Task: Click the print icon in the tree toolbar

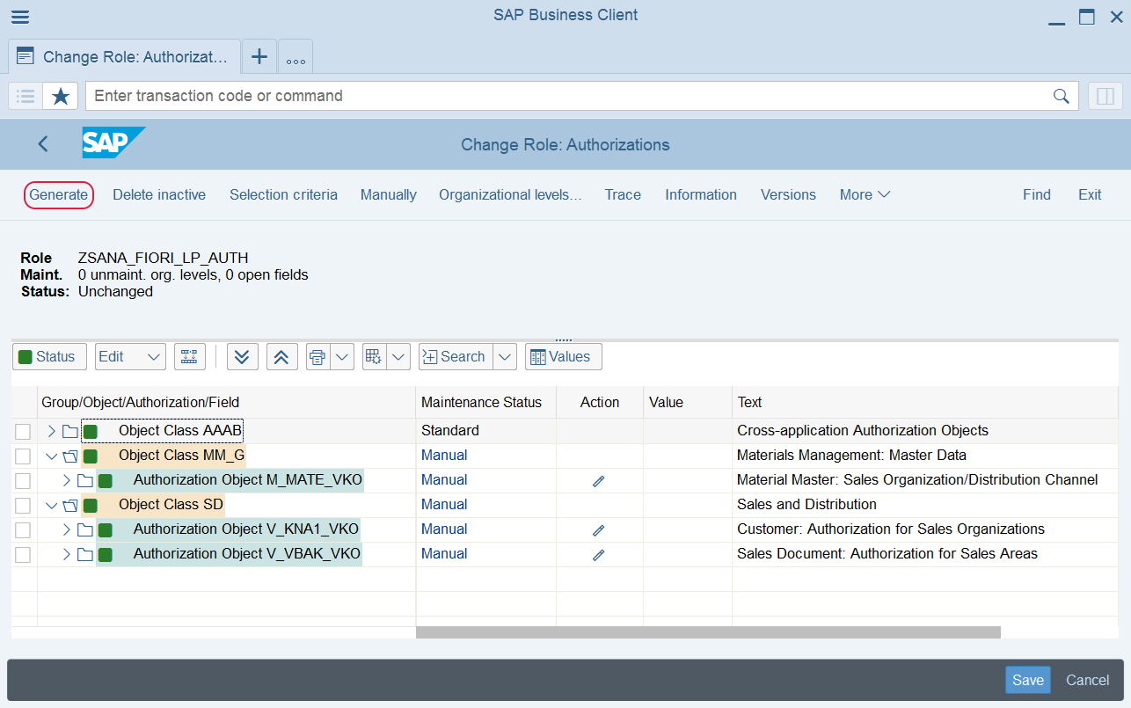Action: point(317,356)
